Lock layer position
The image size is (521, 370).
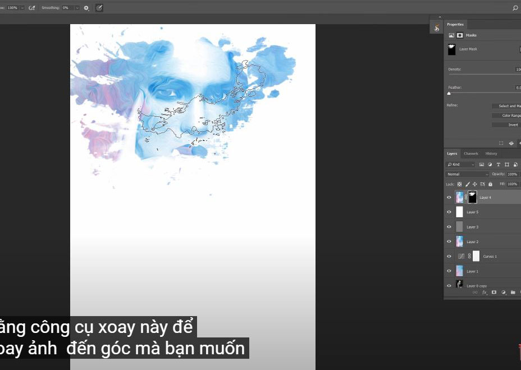[x=475, y=184]
